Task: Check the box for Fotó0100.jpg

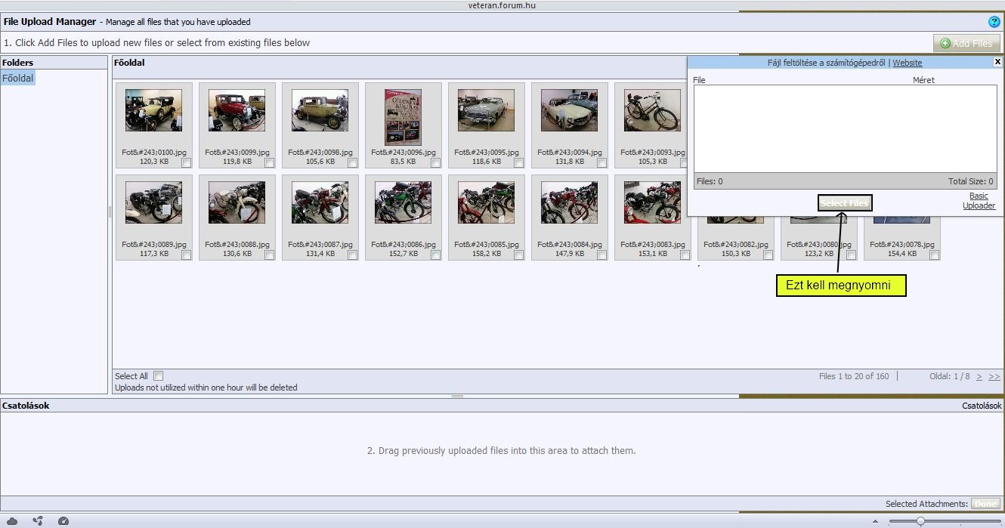Action: pyautogui.click(x=186, y=162)
